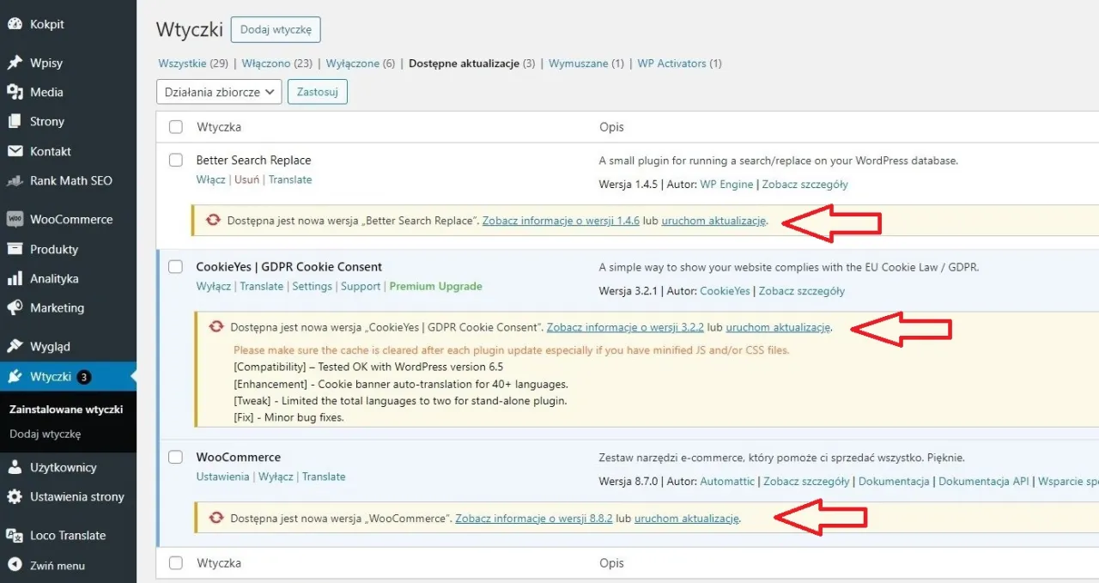Screen dimensions: 1099x583
Task: Run the WooCommerce update via uruchom aktualizację
Action: tap(687, 519)
